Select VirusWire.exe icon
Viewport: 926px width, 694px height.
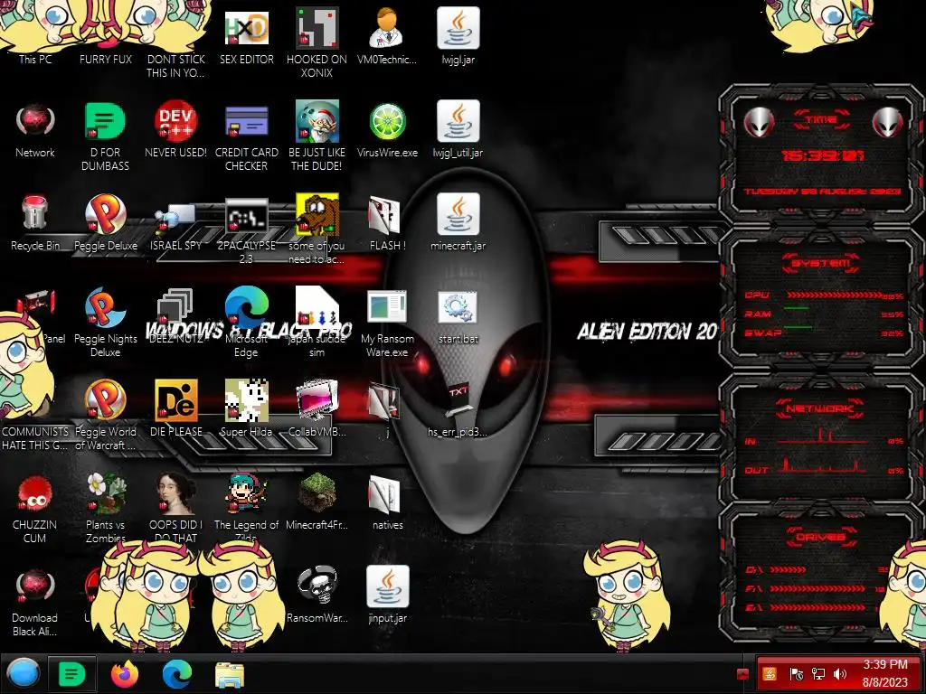[x=387, y=129]
